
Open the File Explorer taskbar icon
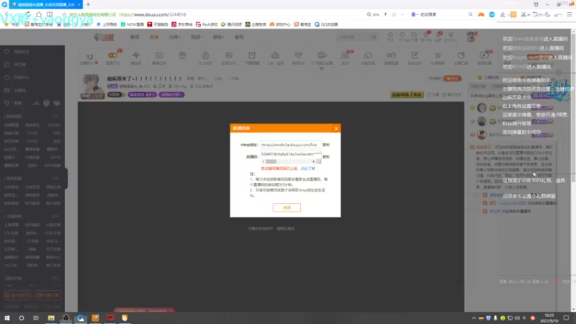[51, 318]
